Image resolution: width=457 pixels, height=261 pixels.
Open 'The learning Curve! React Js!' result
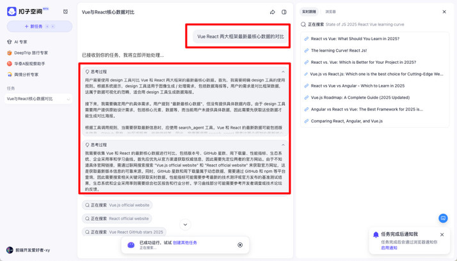click(x=339, y=50)
